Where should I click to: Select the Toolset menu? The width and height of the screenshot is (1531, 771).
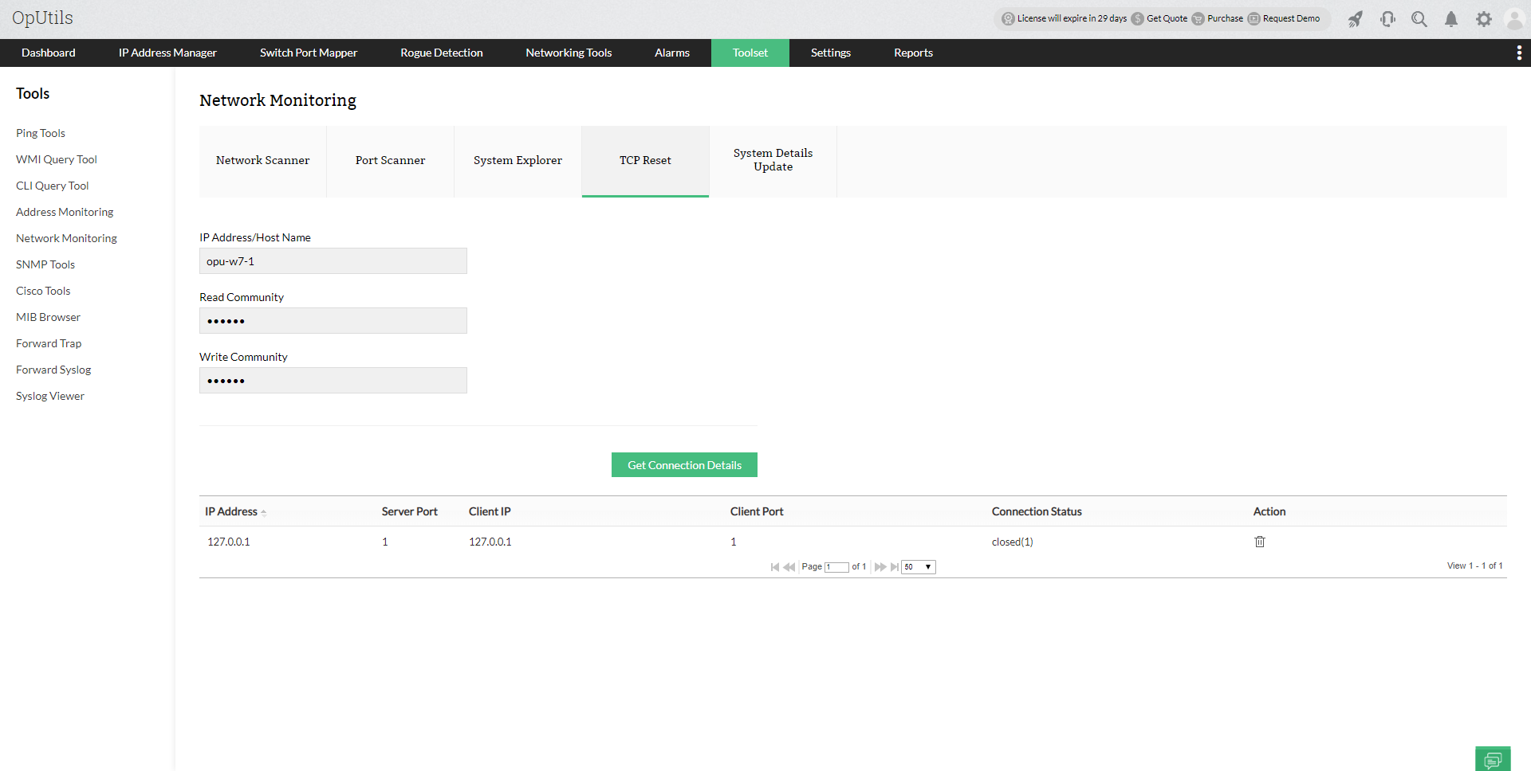pyautogui.click(x=750, y=53)
